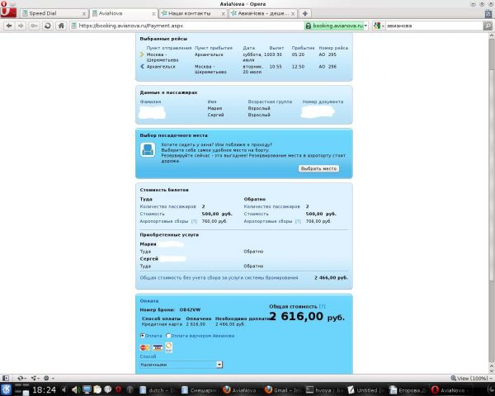Close the Speed Dial tab
Image resolution: width=495 pixels, height=396 pixels.
[x=84, y=13]
